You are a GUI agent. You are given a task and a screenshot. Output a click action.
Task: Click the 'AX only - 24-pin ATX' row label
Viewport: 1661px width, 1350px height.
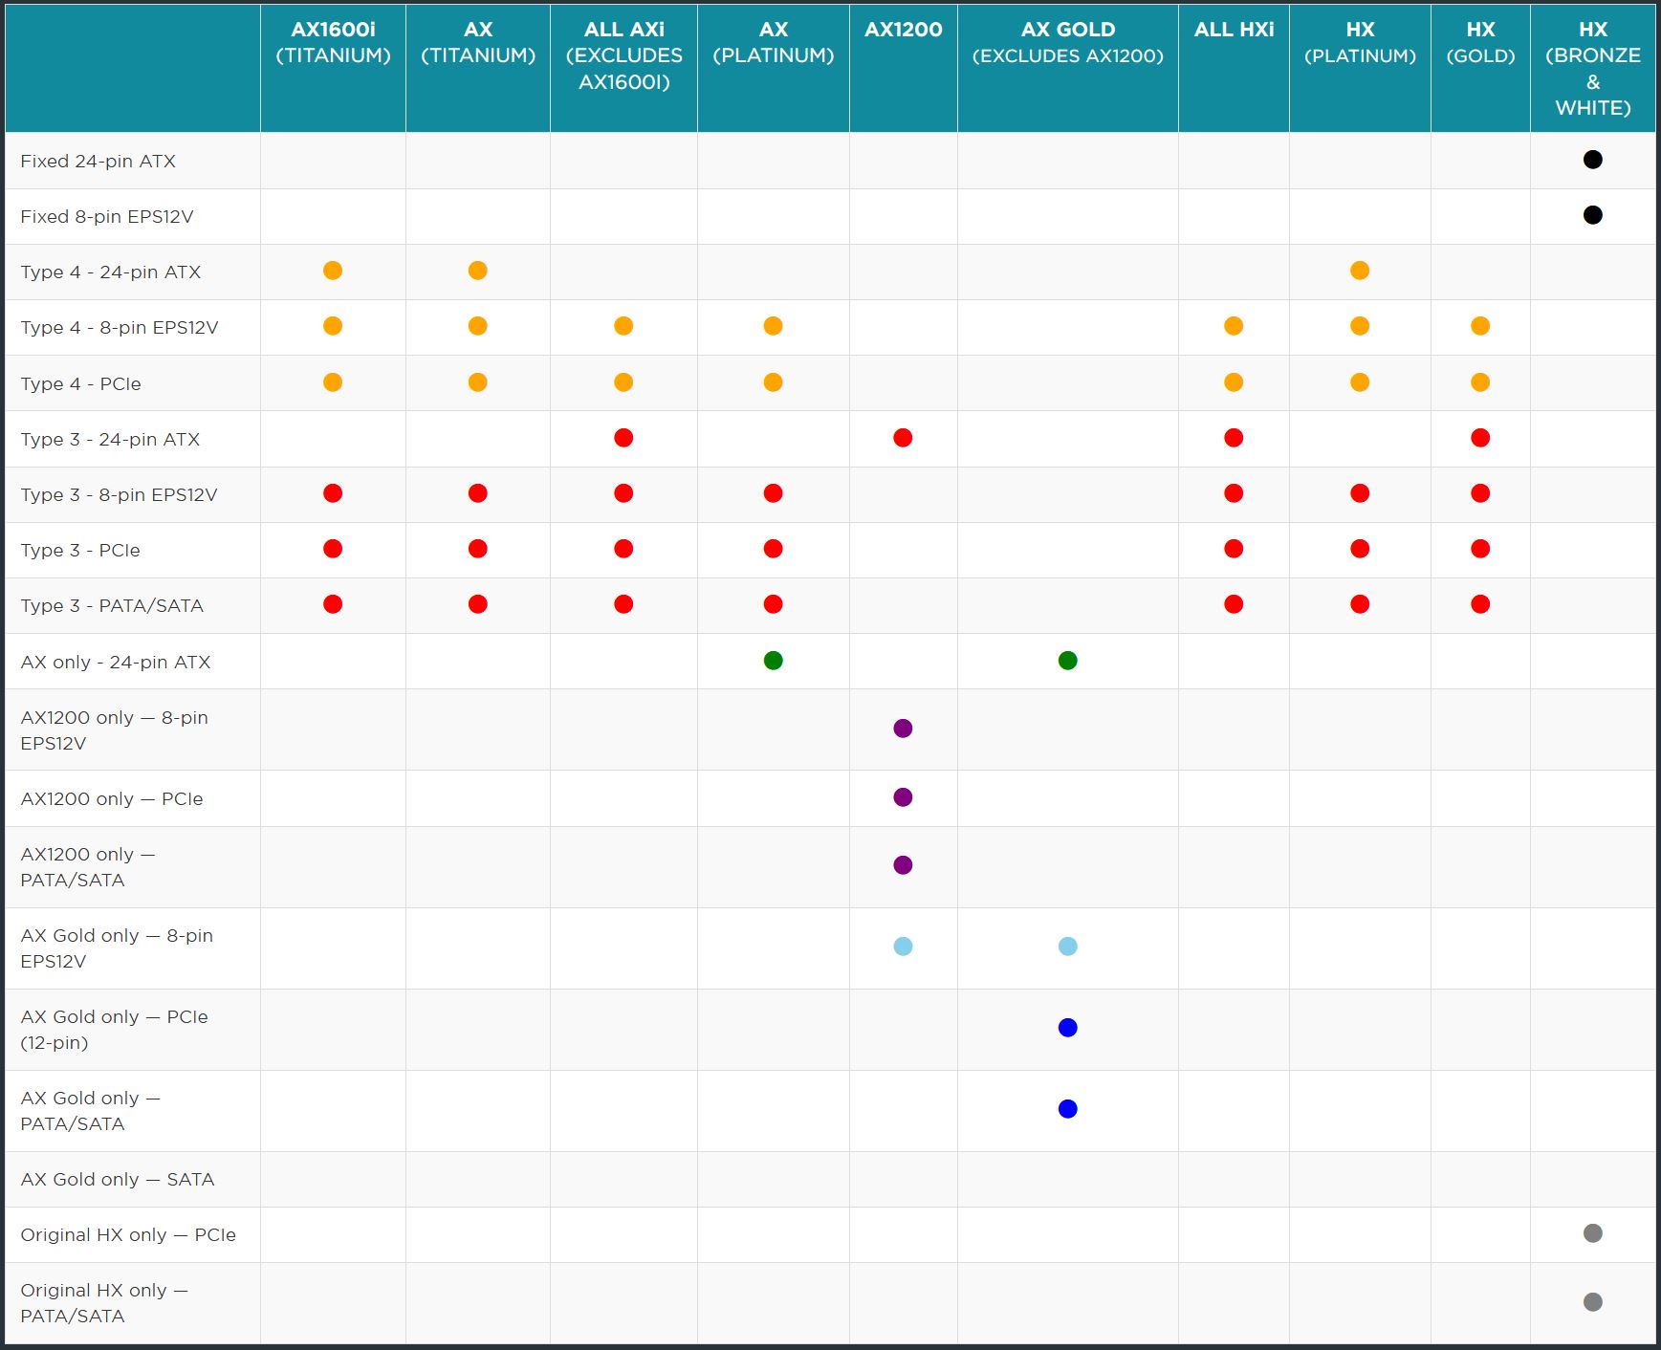[x=116, y=662]
